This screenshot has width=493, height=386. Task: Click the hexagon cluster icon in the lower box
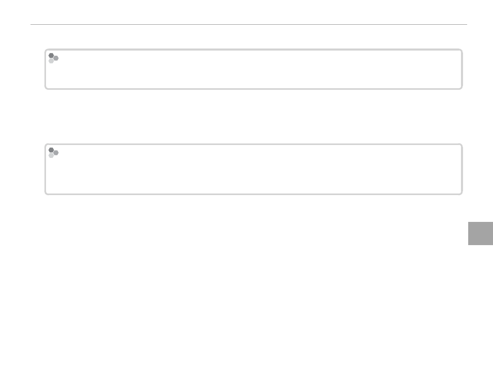coord(53,153)
